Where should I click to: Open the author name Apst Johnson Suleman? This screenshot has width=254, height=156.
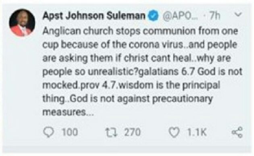tap(94, 16)
